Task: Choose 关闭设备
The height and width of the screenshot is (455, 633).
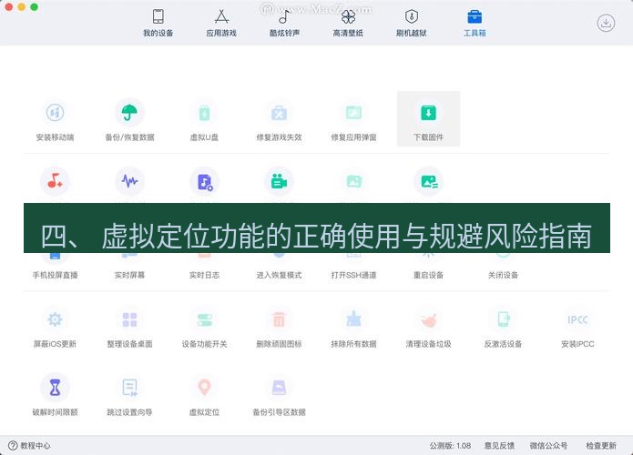Action: (503, 275)
